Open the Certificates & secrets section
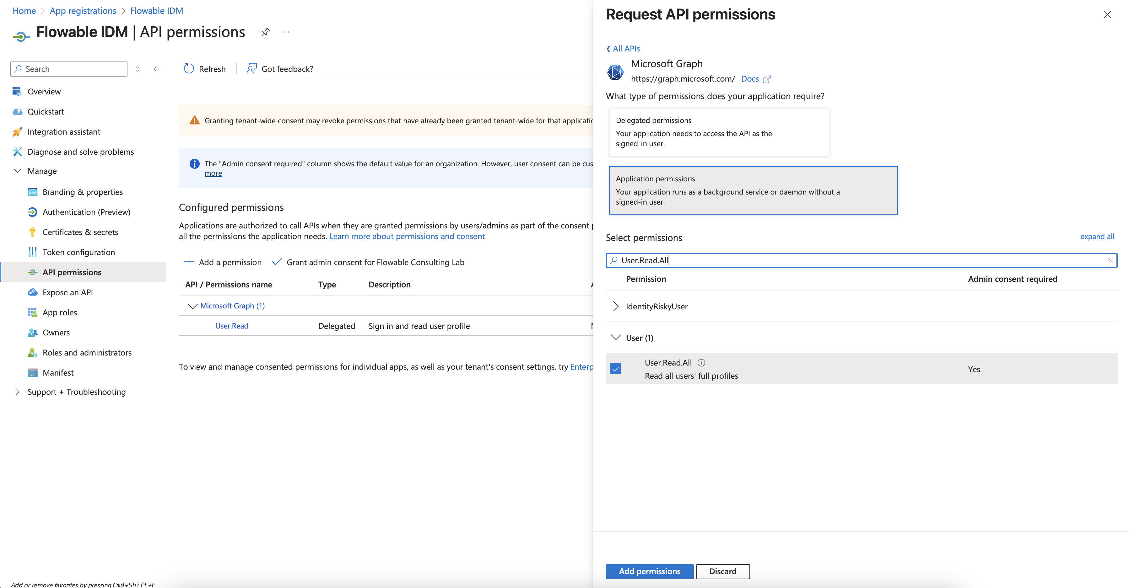Viewport: 1129px width, 588px height. tap(80, 232)
